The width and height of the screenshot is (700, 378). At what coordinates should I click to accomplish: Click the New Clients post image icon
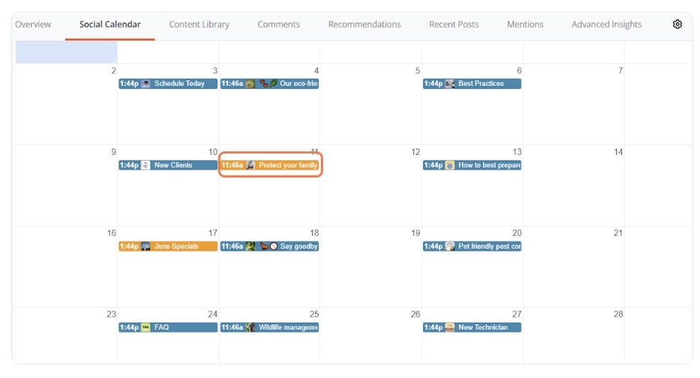tap(146, 166)
